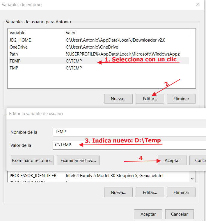This screenshot has height=221, width=206.
Task: Cancel the edit variable dialog
Action: [198, 161]
